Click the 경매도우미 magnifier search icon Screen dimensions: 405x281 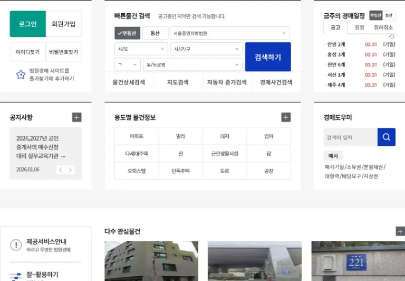click(x=387, y=137)
